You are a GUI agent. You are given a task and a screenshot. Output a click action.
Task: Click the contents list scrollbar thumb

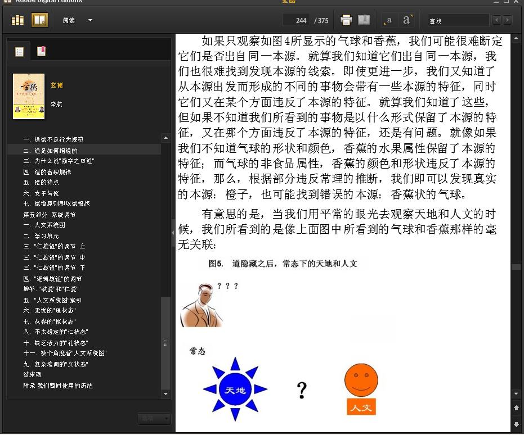[165, 343]
